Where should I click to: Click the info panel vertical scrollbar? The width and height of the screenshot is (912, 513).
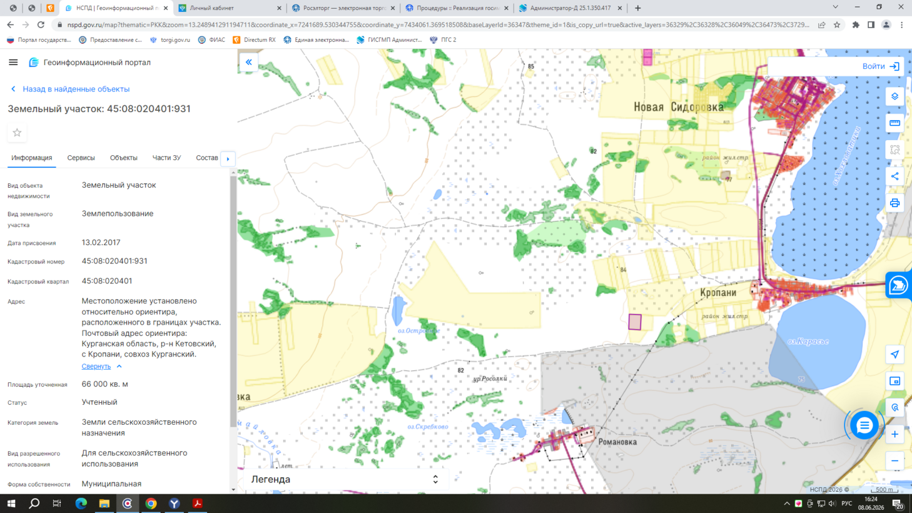[x=233, y=300]
